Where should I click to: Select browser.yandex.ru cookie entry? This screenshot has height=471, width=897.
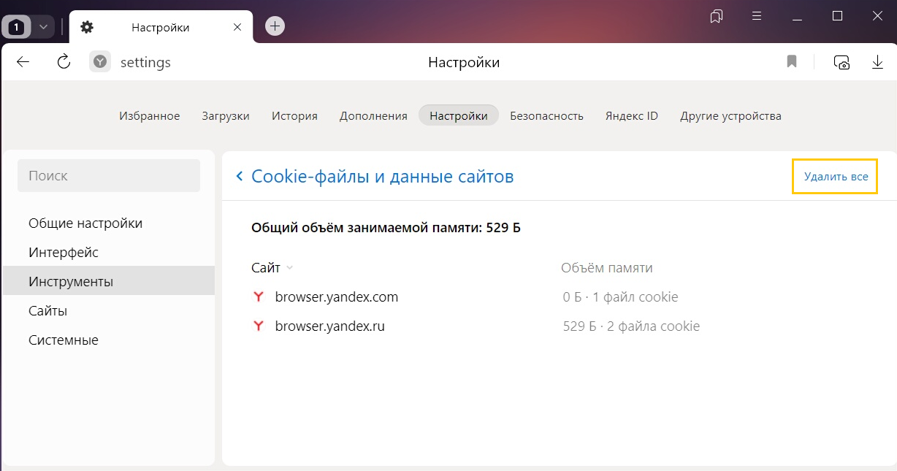click(x=329, y=326)
